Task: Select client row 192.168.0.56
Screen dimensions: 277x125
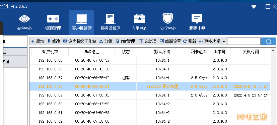Action: click(x=150, y=69)
